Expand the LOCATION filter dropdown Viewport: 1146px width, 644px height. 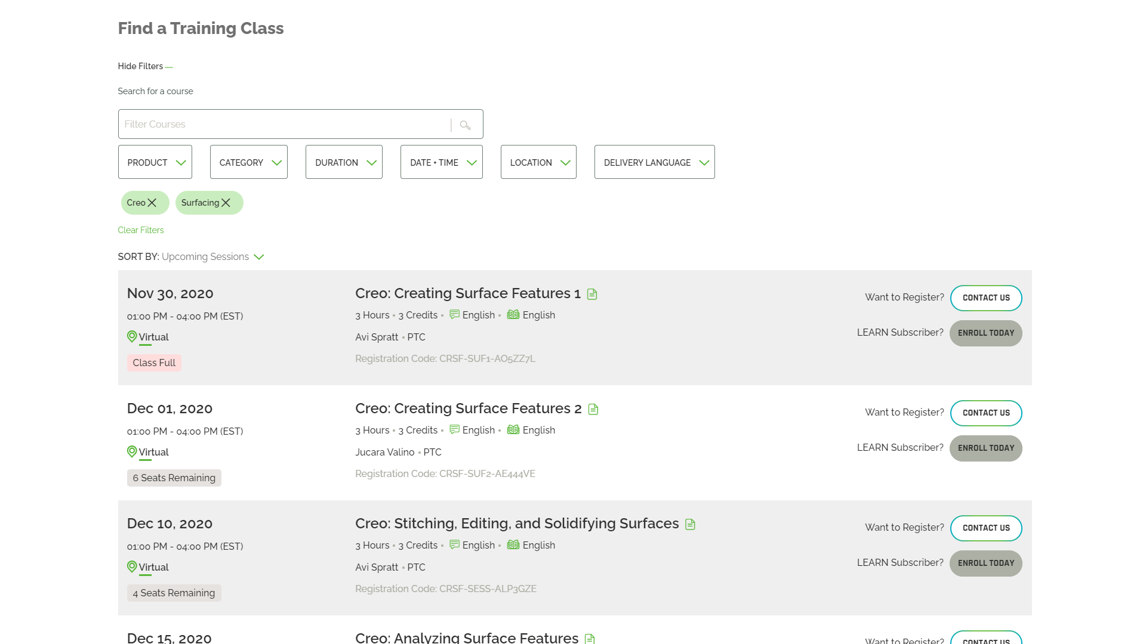coord(538,162)
